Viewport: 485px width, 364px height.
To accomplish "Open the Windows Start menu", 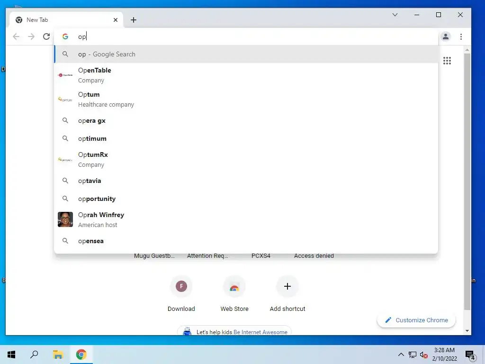I will [x=11, y=355].
